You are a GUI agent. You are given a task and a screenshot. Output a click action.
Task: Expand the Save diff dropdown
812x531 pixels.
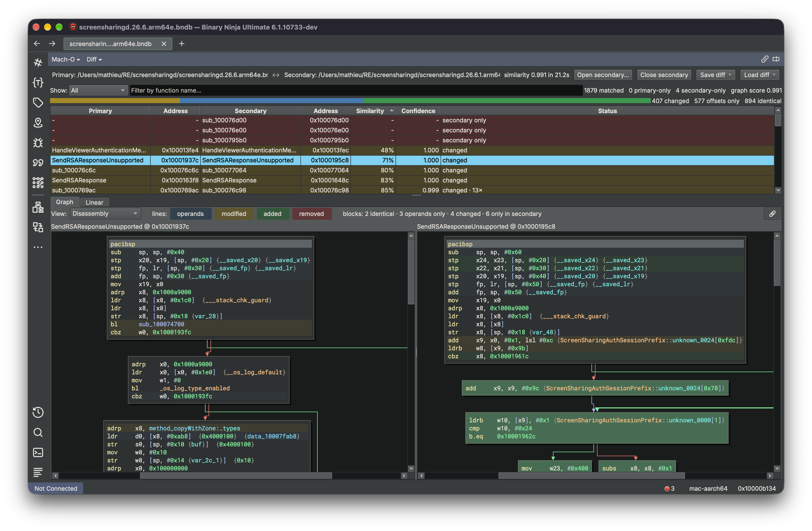716,75
